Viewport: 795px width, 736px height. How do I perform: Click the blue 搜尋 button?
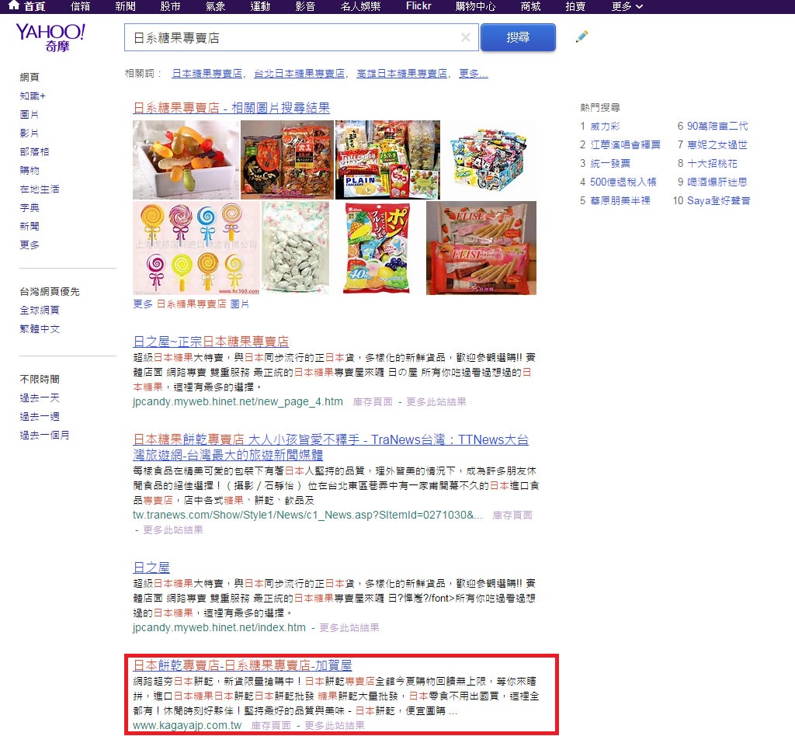(x=518, y=37)
